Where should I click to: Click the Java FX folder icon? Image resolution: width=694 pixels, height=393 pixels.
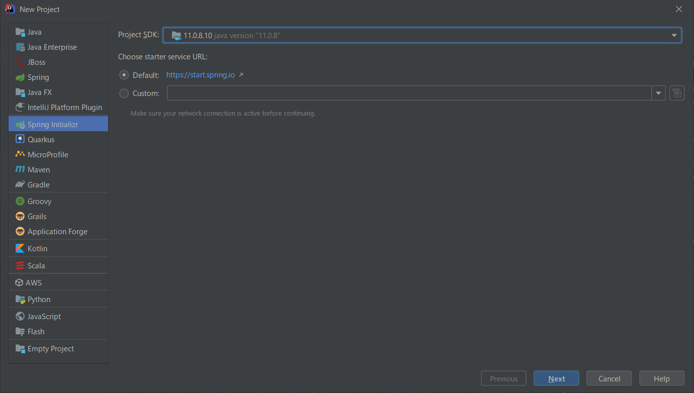coord(20,92)
